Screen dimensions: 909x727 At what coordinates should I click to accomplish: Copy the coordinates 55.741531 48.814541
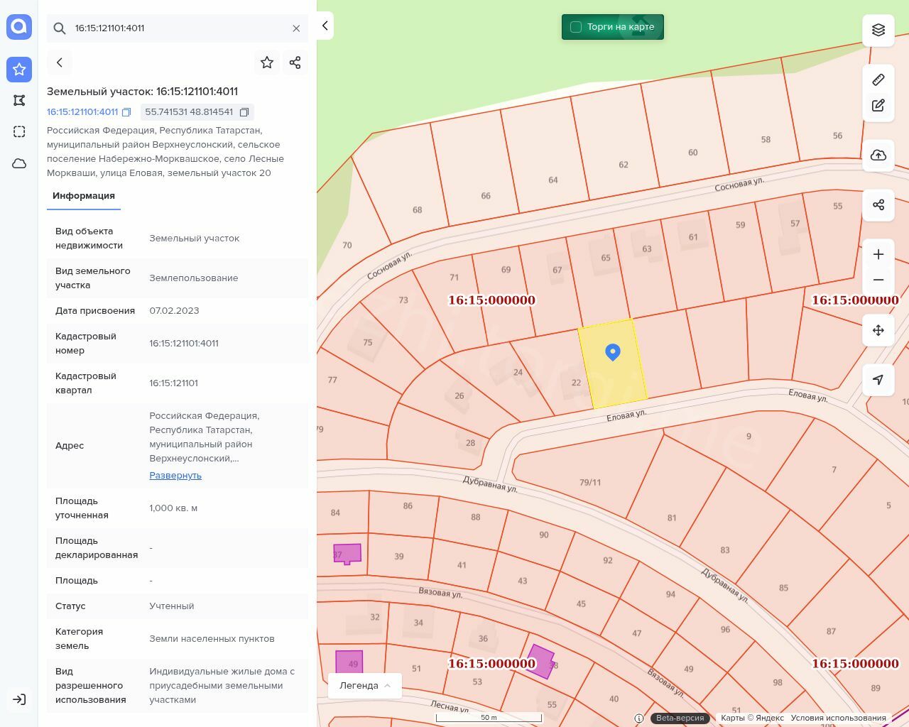[244, 112]
